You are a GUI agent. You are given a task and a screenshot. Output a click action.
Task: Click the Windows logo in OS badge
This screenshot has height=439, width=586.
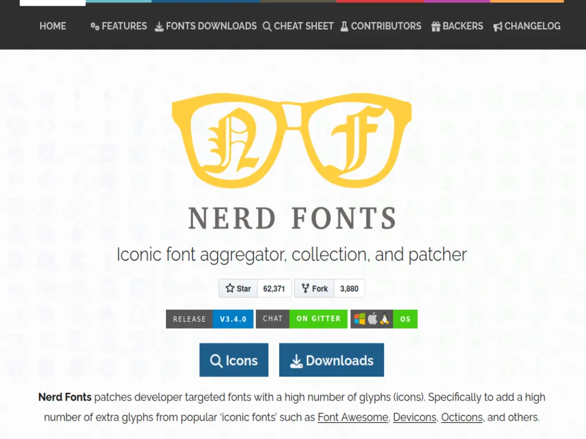point(359,319)
